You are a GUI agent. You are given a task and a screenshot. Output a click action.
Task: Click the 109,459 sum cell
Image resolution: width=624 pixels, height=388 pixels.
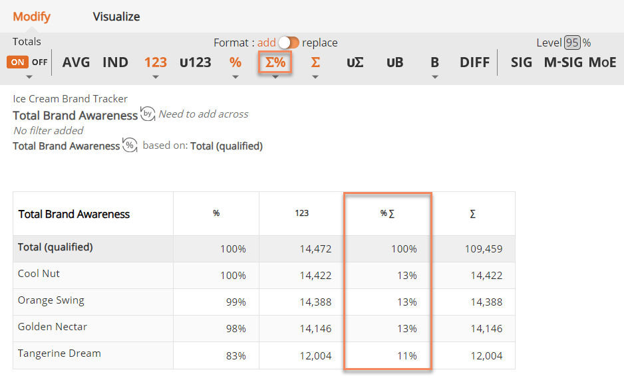[484, 249]
